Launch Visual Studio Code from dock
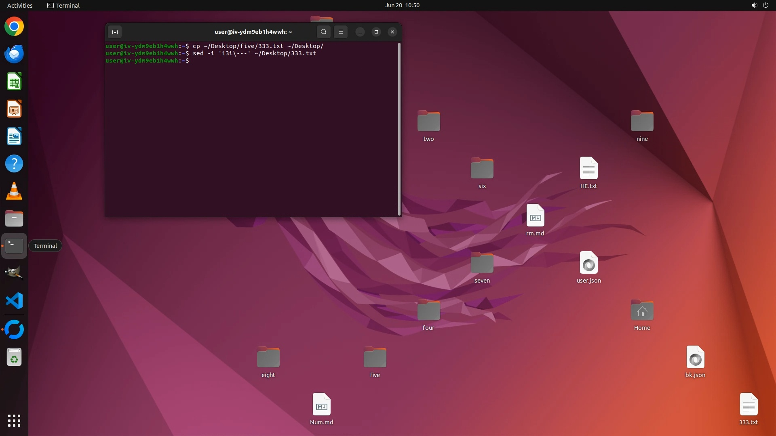This screenshot has width=776, height=436. pyautogui.click(x=14, y=301)
